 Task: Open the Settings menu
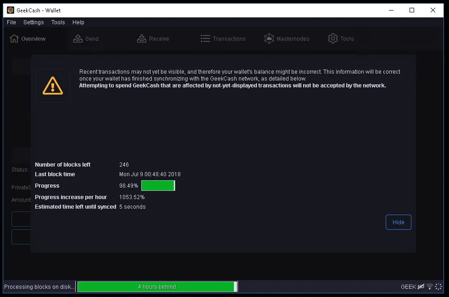pyautogui.click(x=33, y=22)
